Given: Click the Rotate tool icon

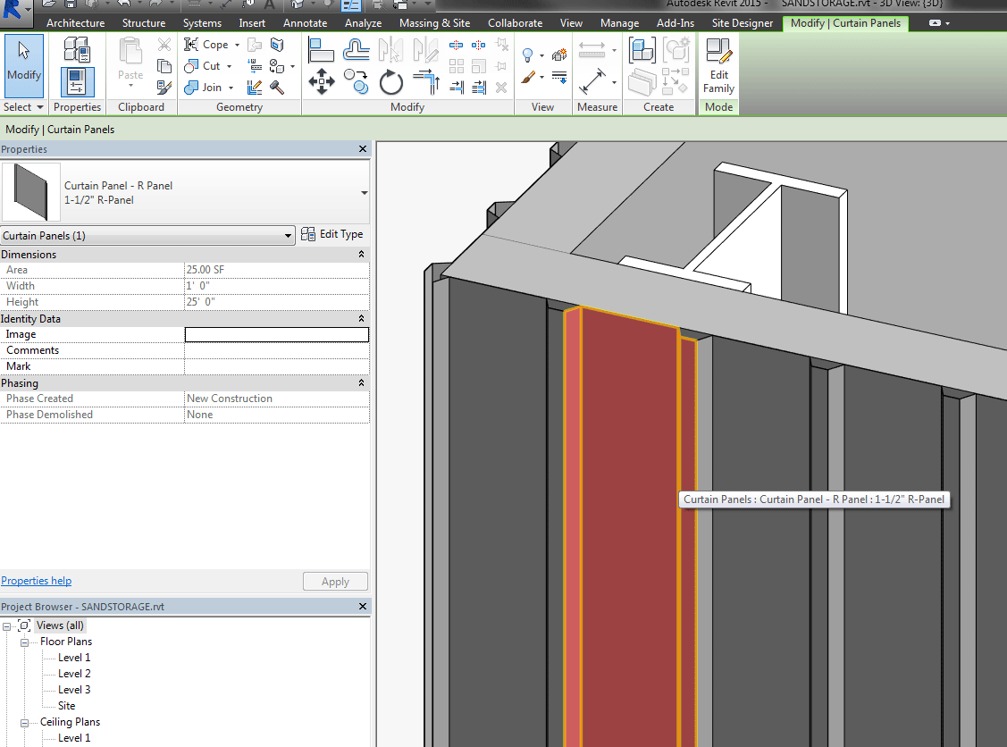Looking at the screenshot, I should tap(391, 83).
